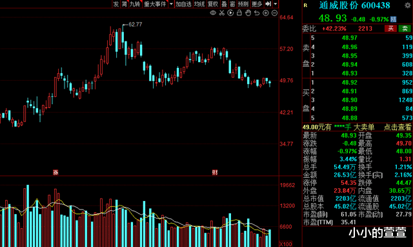Click the 预测 forecast button
This screenshot has width=413, height=247.
click(x=243, y=4)
